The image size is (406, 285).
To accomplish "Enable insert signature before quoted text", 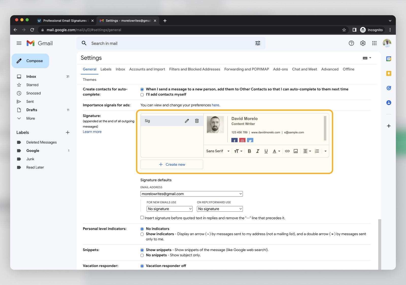I will (142, 218).
